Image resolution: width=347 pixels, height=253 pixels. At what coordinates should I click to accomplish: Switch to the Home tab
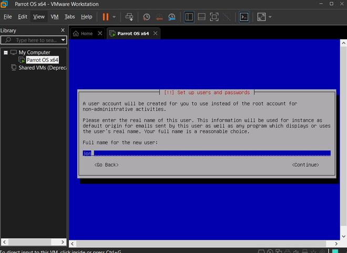pos(87,34)
